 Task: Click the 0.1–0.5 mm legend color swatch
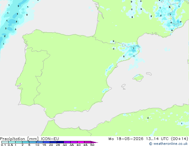tap(5, 142)
